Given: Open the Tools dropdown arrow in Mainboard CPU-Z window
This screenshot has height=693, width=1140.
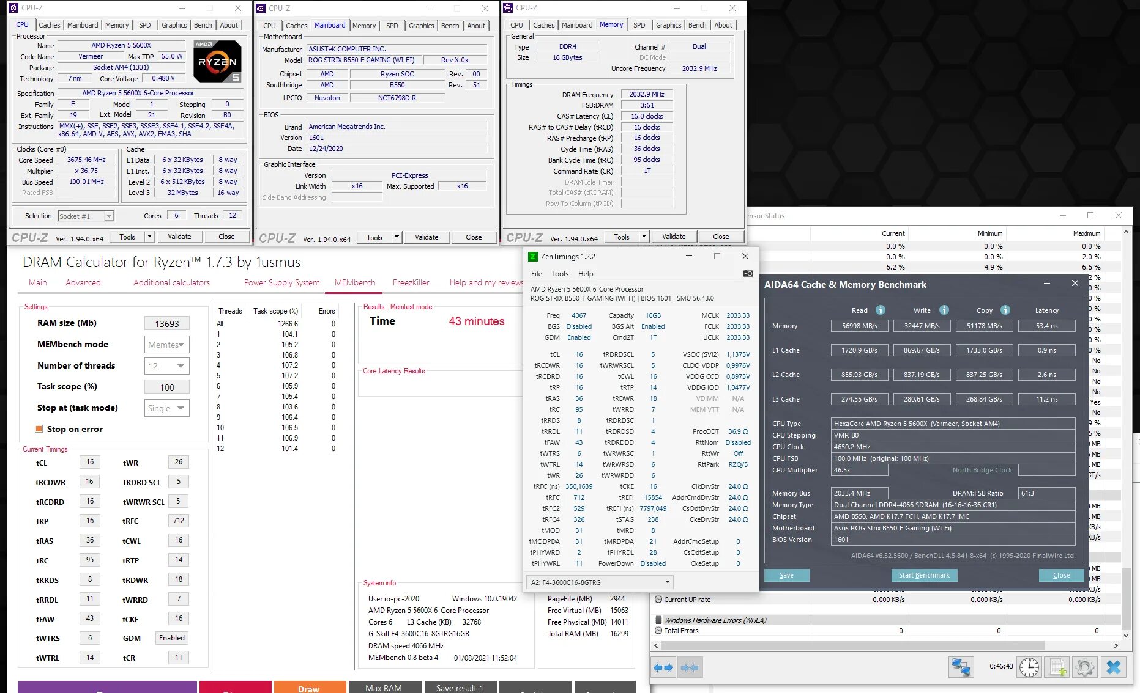Looking at the screenshot, I should click(397, 237).
